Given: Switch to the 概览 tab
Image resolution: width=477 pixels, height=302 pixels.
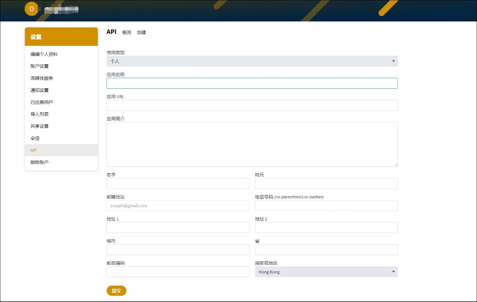Looking at the screenshot, I should [x=127, y=33].
